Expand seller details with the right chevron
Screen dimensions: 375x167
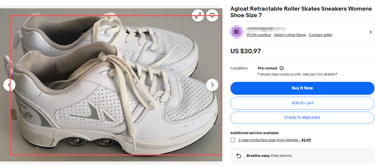(x=370, y=32)
